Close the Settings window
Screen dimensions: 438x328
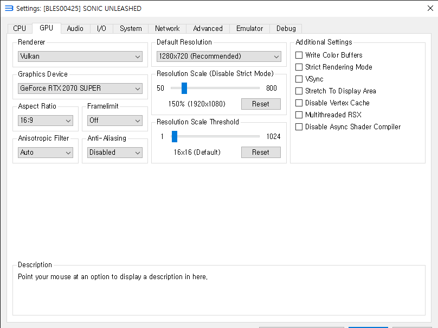point(430,8)
